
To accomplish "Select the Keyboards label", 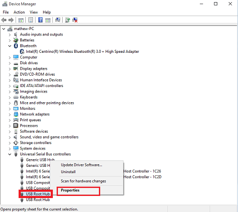I will point(29,97).
